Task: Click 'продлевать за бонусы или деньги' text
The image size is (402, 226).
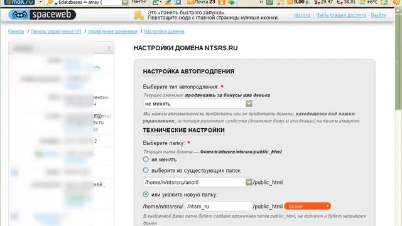Action: (x=227, y=95)
